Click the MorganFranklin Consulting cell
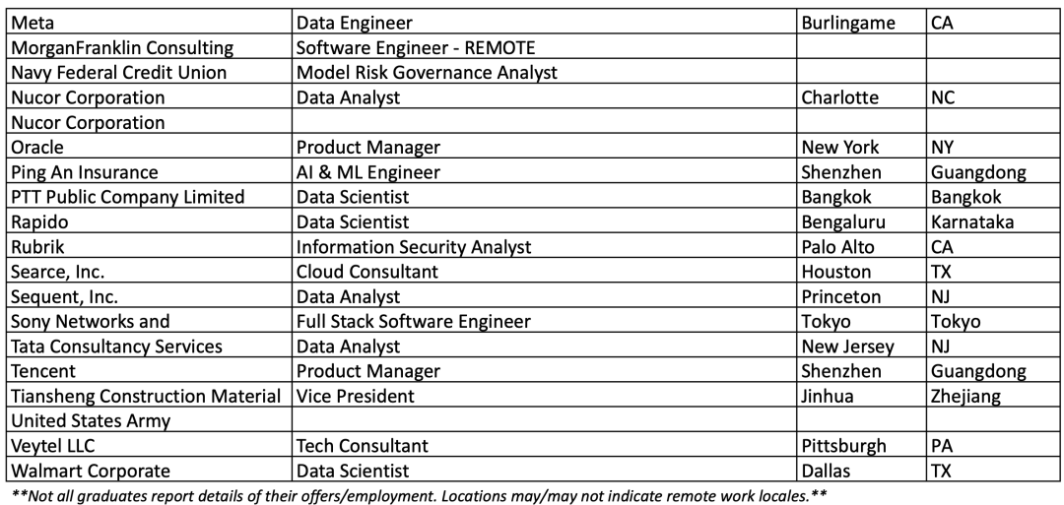The image size is (1064, 505). [x=150, y=47]
